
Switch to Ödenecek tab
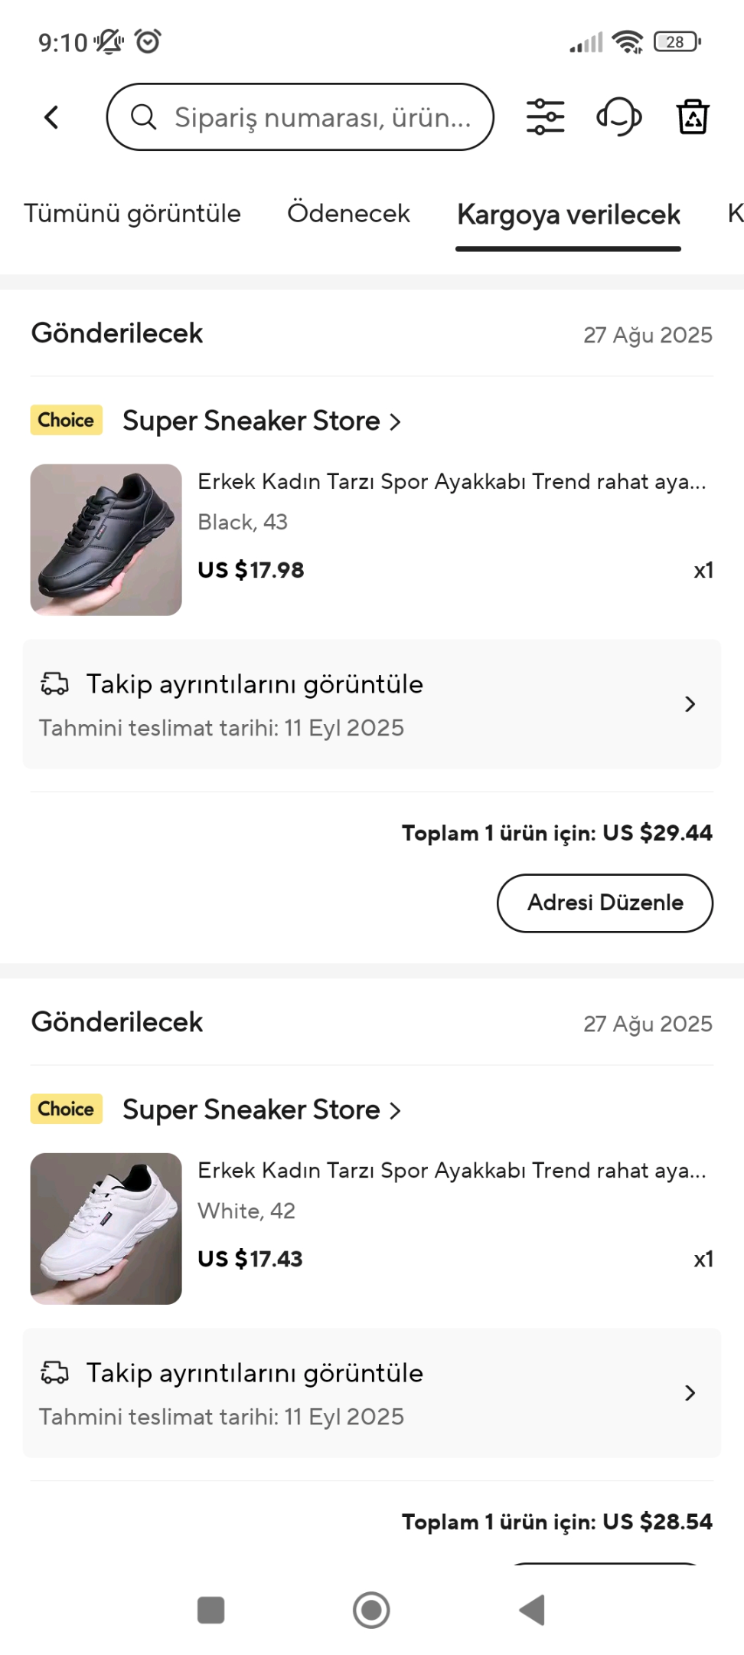(x=348, y=213)
